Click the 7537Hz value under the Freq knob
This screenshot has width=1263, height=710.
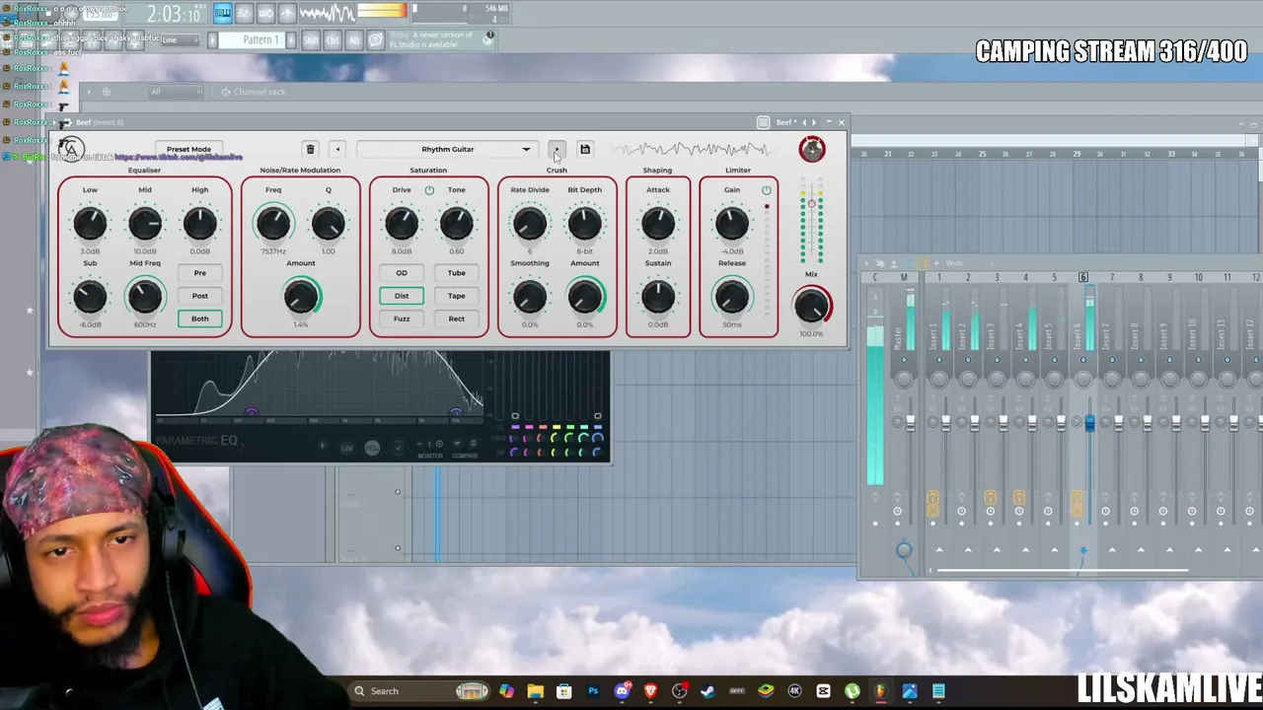273,251
